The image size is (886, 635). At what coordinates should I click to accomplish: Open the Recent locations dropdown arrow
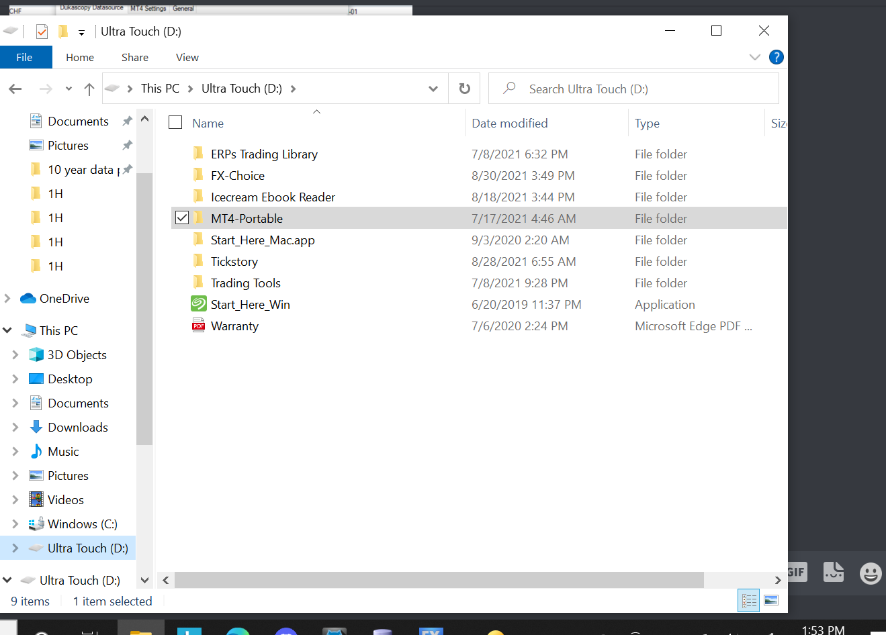click(69, 89)
